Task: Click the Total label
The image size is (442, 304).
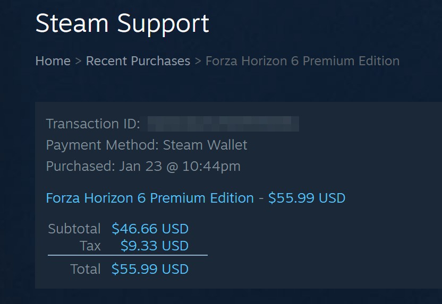Action: pyautogui.click(x=85, y=269)
